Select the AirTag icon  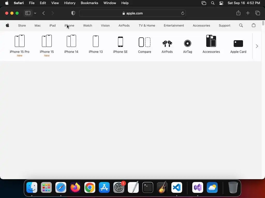tap(188, 43)
